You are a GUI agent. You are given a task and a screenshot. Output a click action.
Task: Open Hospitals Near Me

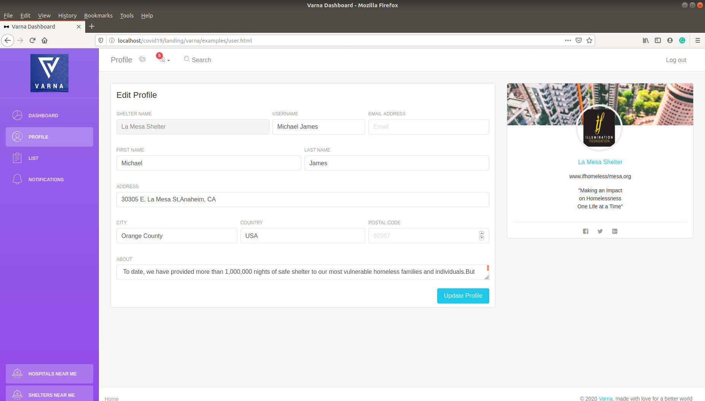(x=49, y=374)
